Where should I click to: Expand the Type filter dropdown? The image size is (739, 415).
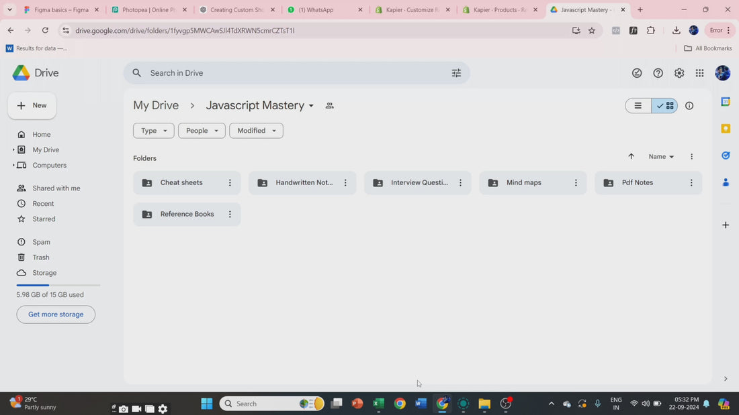point(154,131)
